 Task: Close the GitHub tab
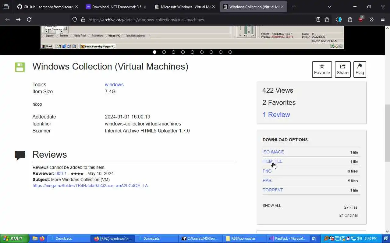[x=76, y=7]
